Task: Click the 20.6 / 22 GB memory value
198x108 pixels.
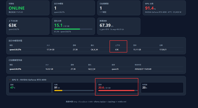Action: pyautogui.click(x=104, y=88)
